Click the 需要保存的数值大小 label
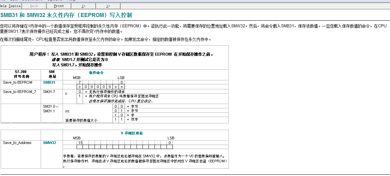The height and width of the screenshot is (176, 390). click(81, 120)
